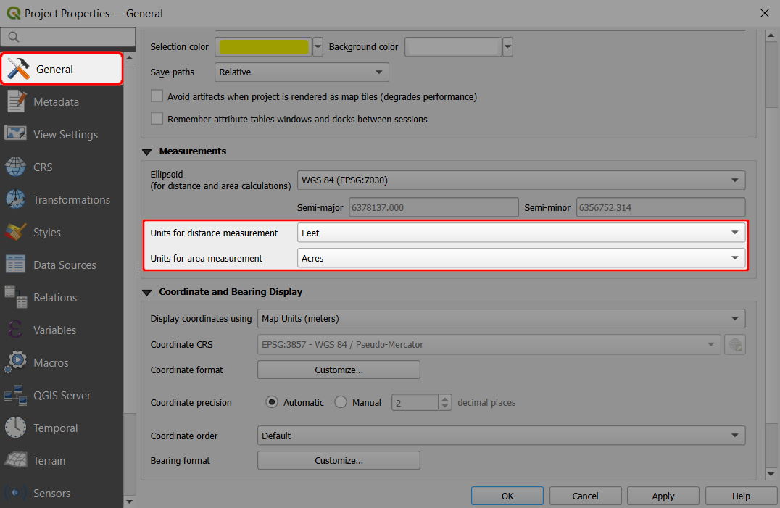Click the Data Sources table icon
Viewport: 780px width, 508px height.
pyautogui.click(x=15, y=265)
